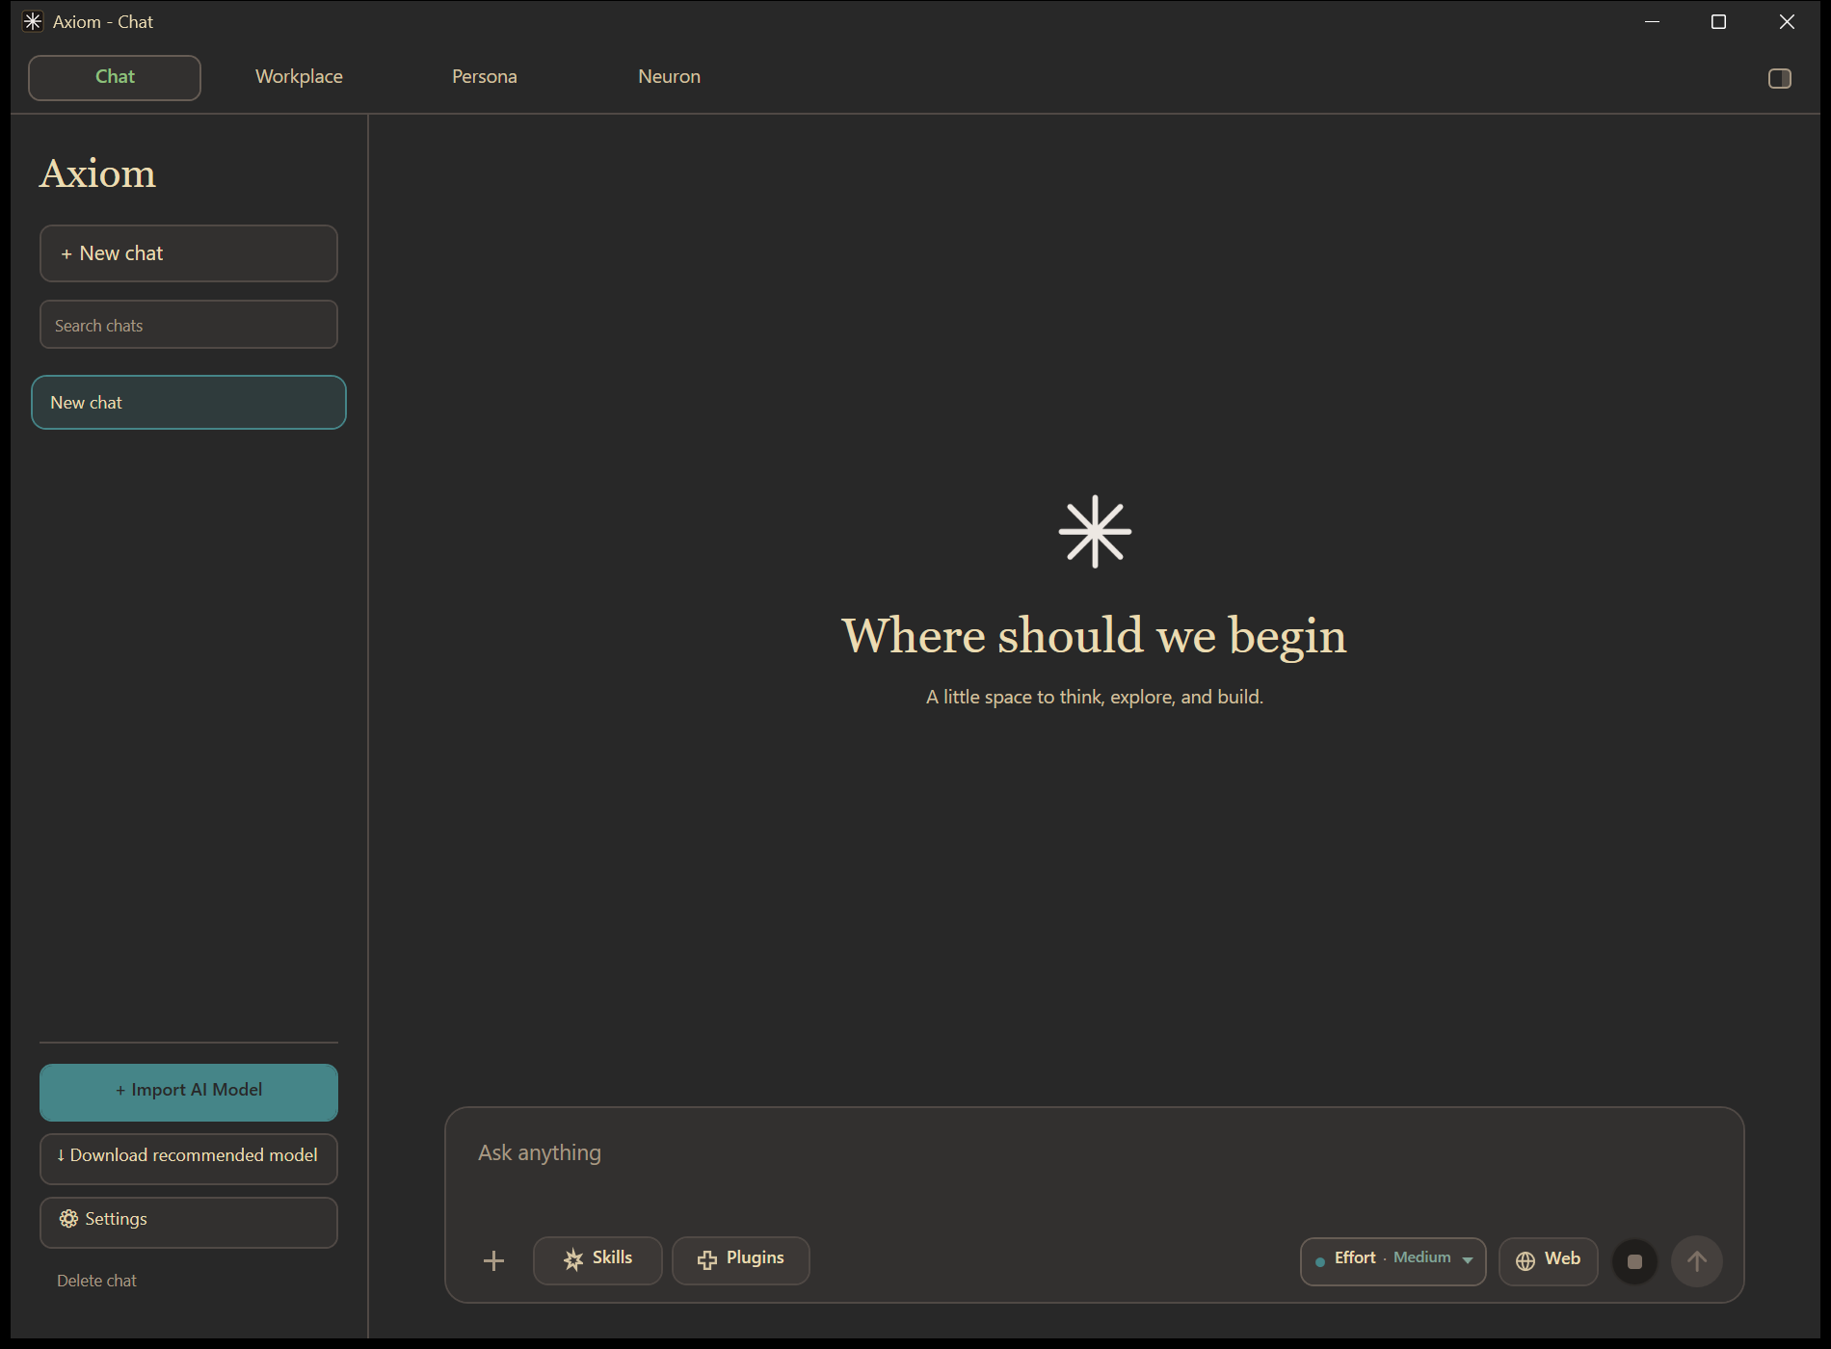Viewport: 1831px width, 1349px height.
Task: Open the Neuron tab
Action: 669,77
